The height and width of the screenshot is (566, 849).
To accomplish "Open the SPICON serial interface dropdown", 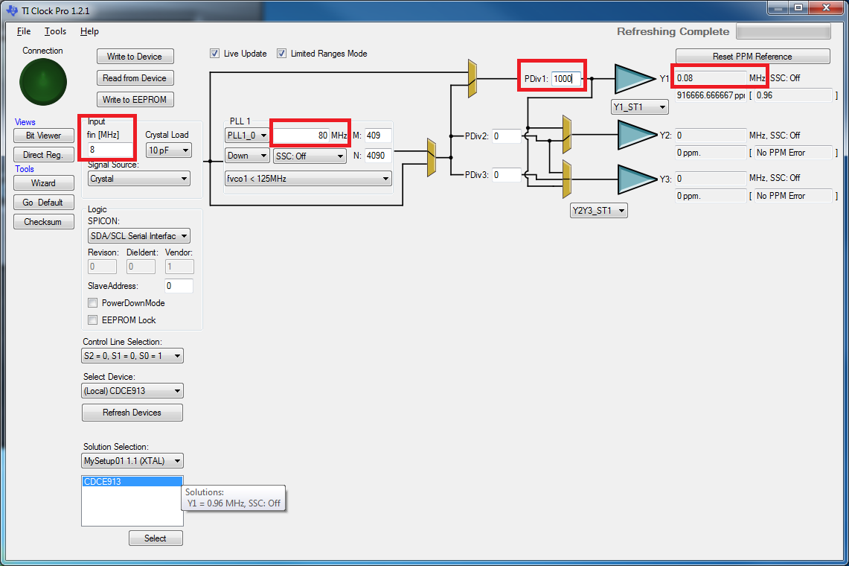I will pyautogui.click(x=138, y=236).
